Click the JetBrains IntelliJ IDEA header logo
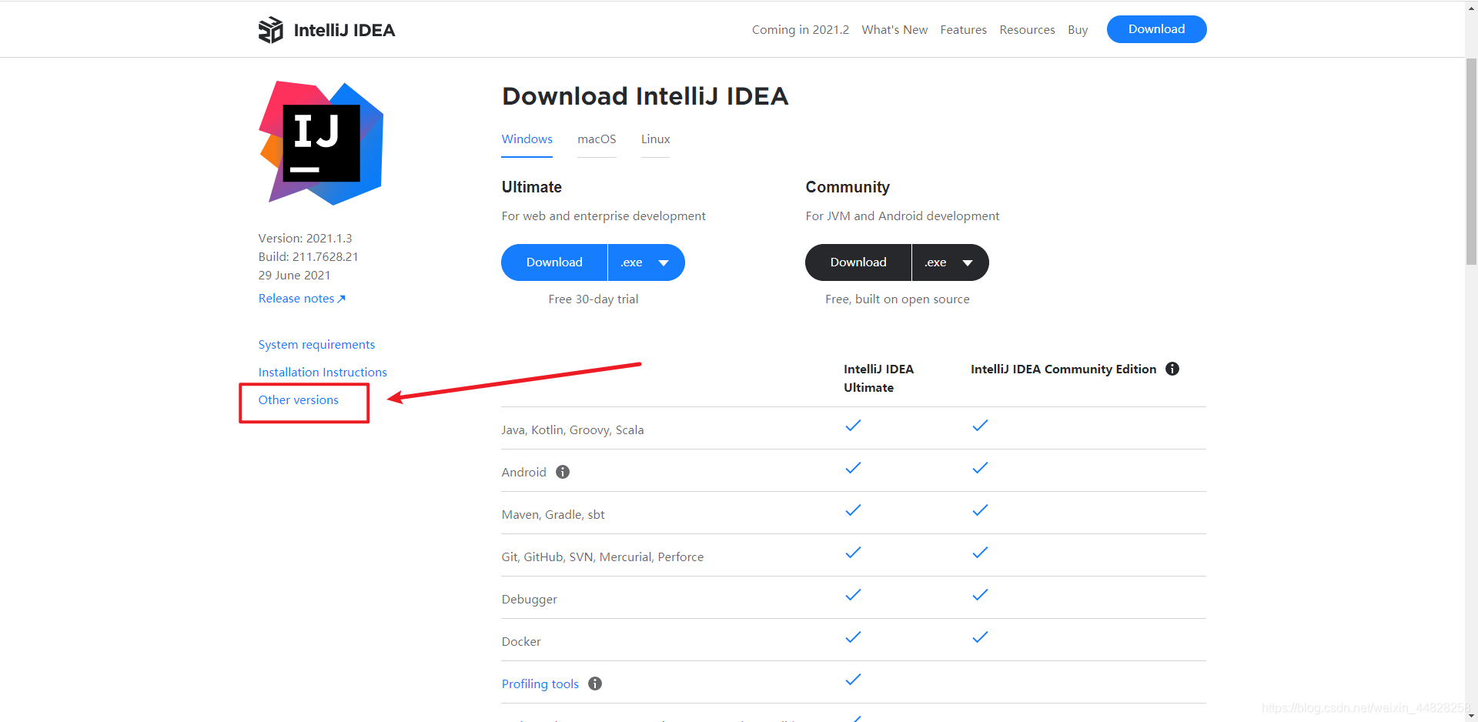This screenshot has height=722, width=1478. coord(326,30)
